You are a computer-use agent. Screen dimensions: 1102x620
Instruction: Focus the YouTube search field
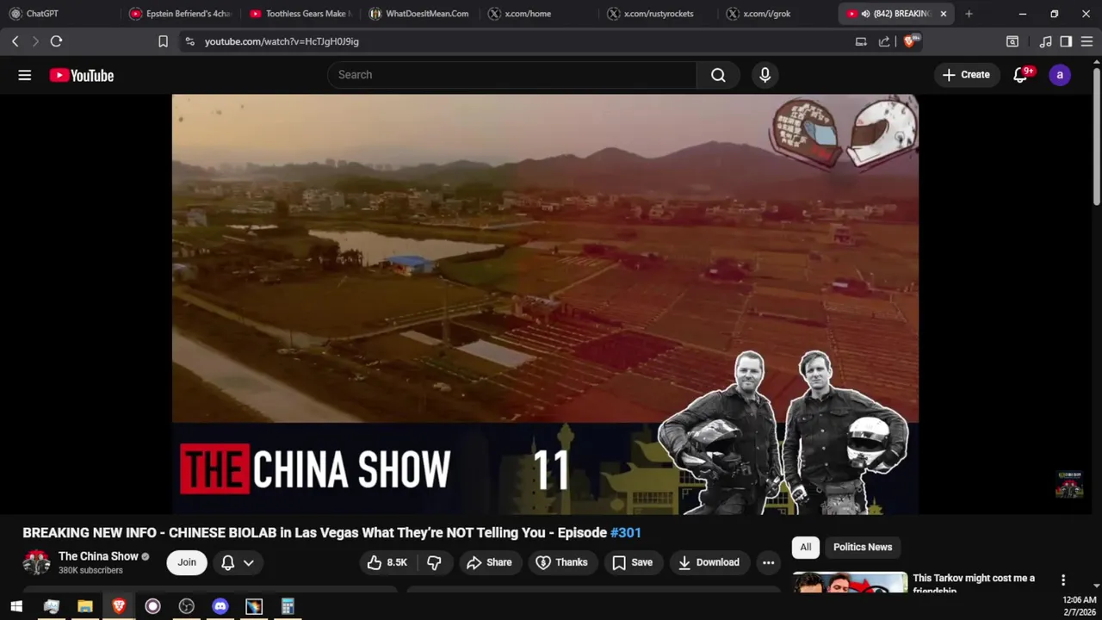[x=512, y=75]
